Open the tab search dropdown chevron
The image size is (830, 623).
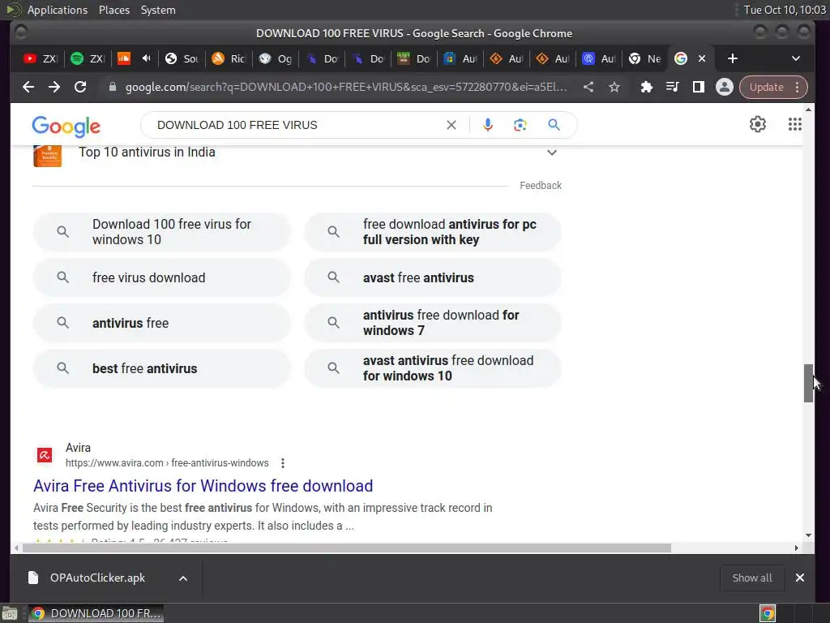tap(796, 58)
